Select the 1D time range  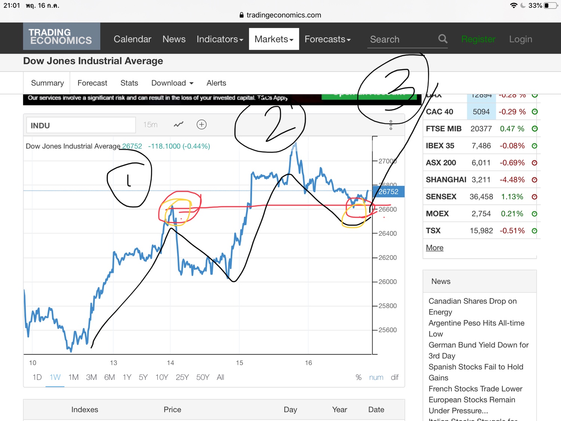[x=37, y=377]
